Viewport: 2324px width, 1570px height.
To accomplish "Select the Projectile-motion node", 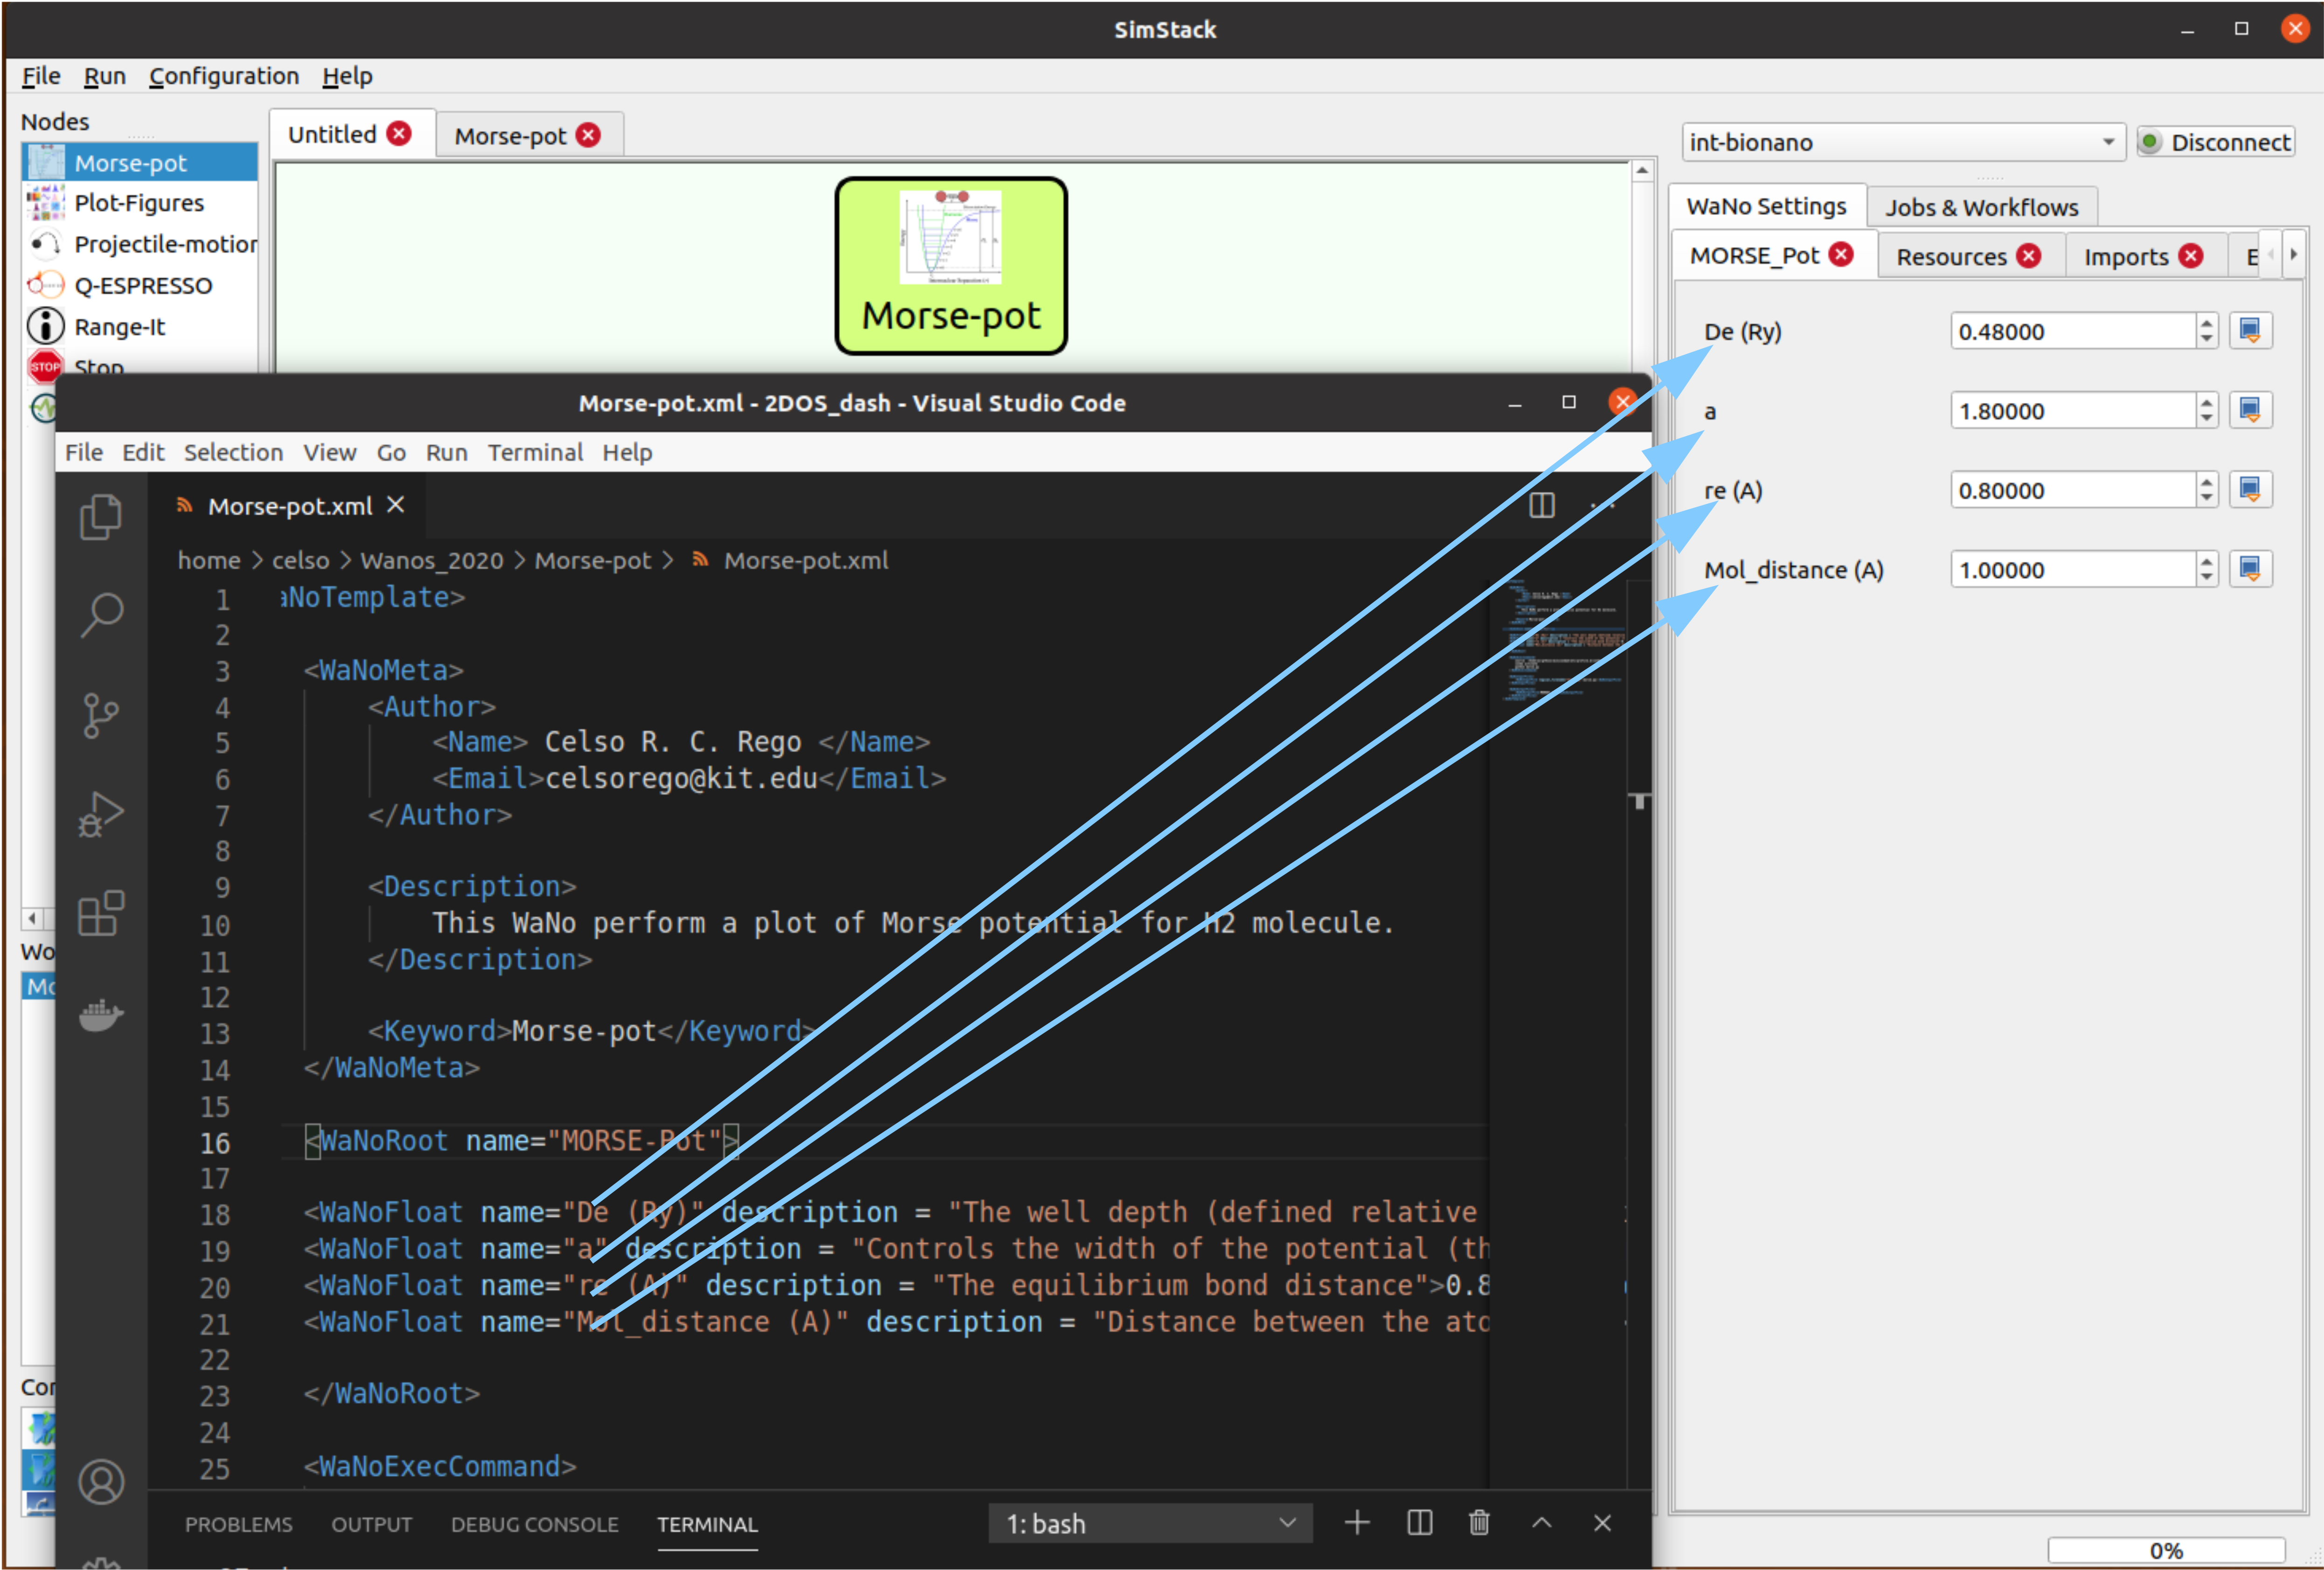I will point(140,244).
